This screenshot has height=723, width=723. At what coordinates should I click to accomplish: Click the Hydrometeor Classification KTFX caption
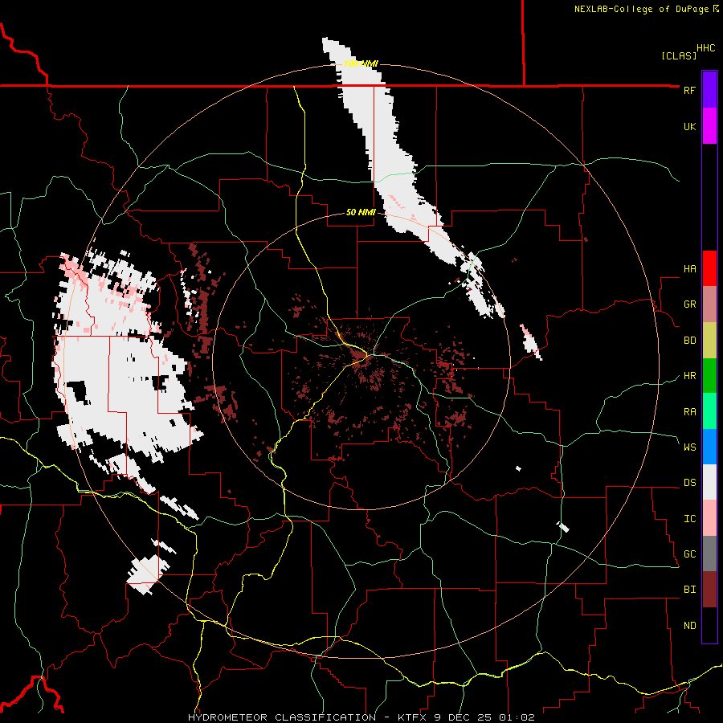coord(361,717)
